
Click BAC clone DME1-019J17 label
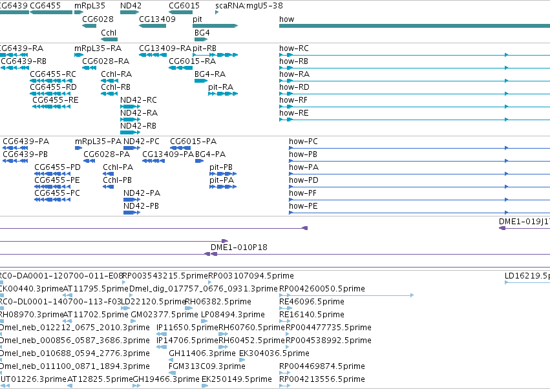point(524,222)
